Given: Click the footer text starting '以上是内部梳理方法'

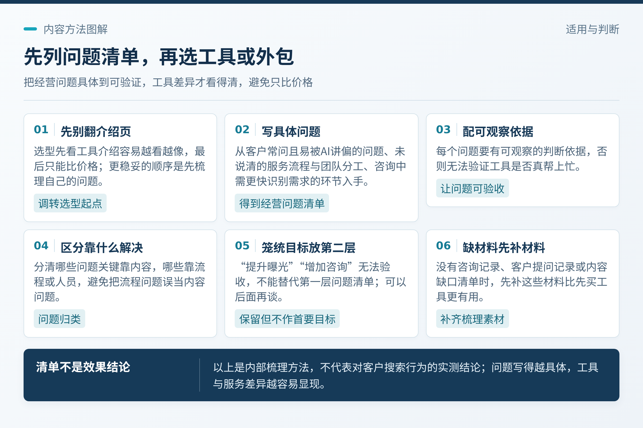Looking at the screenshot, I should pos(406,376).
